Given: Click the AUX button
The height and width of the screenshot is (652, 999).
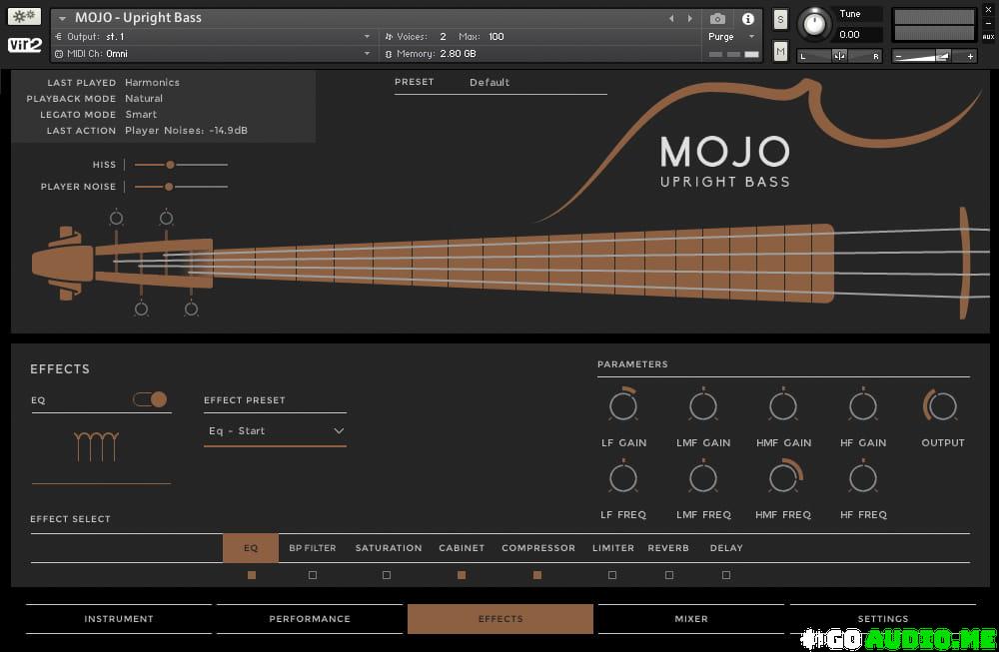Looking at the screenshot, I should pos(988,37).
